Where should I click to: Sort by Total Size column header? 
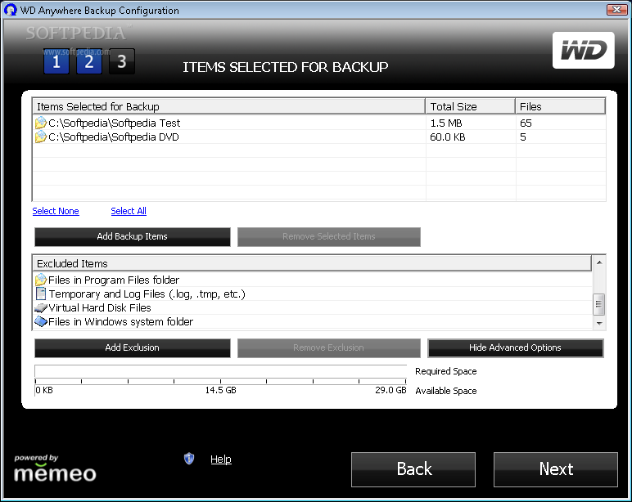pyautogui.click(x=471, y=106)
